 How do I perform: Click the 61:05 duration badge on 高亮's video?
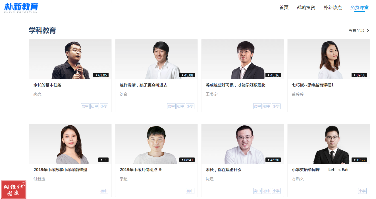coord(101,75)
